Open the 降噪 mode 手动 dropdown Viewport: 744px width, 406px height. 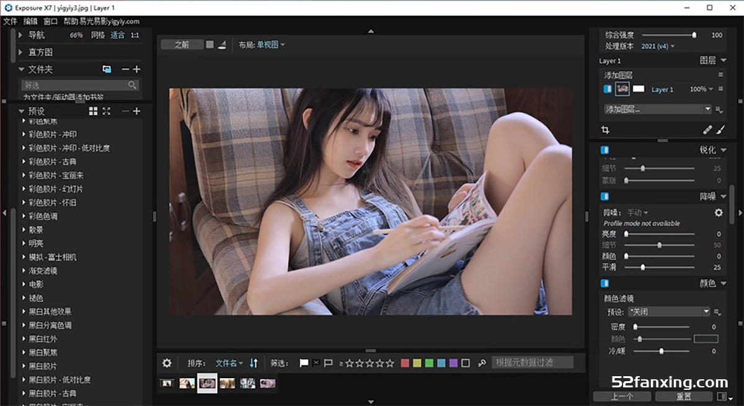pyautogui.click(x=637, y=212)
